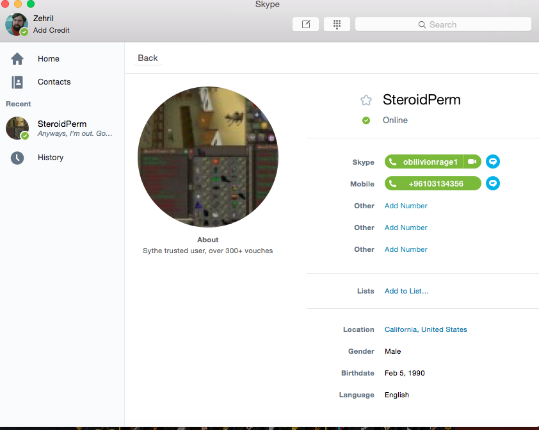Open Add Credit under Zehril
This screenshot has width=539, height=430.
pos(51,30)
